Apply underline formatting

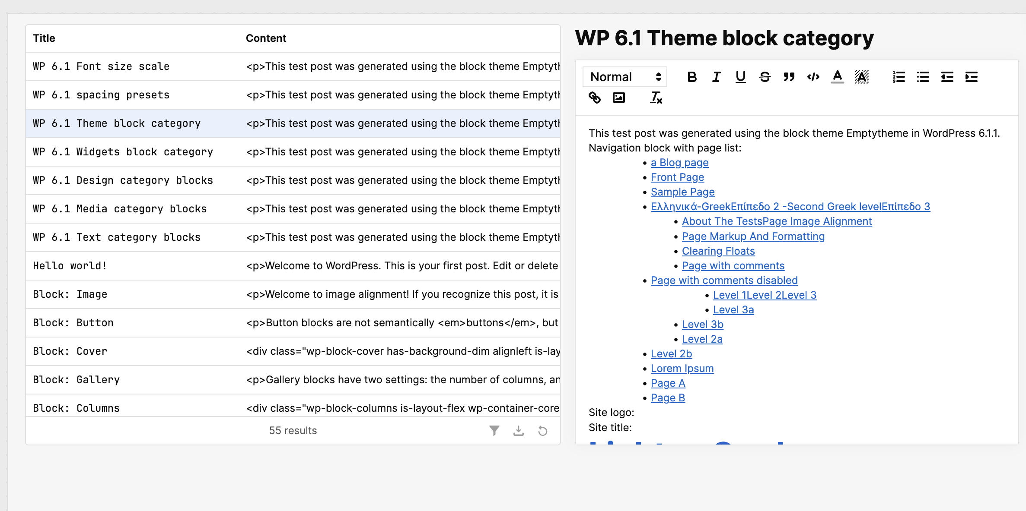(x=740, y=77)
